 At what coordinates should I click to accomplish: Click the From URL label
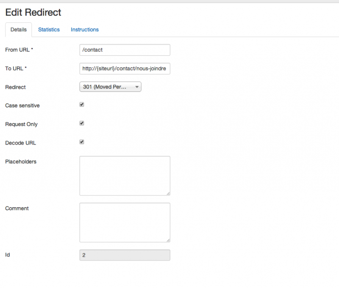pos(19,50)
